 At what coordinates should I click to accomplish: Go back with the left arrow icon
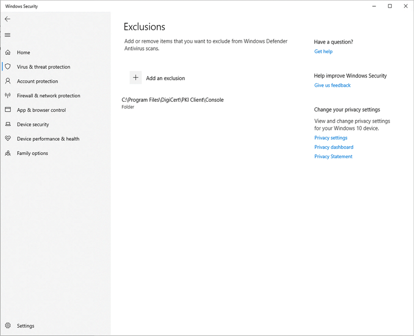(8, 19)
